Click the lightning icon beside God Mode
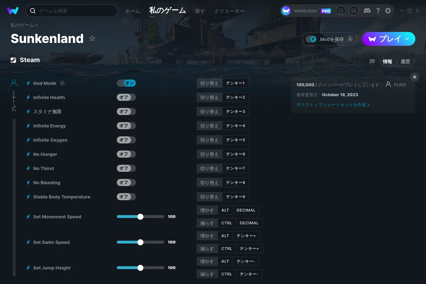The height and width of the screenshot is (284, 426). coord(28,83)
